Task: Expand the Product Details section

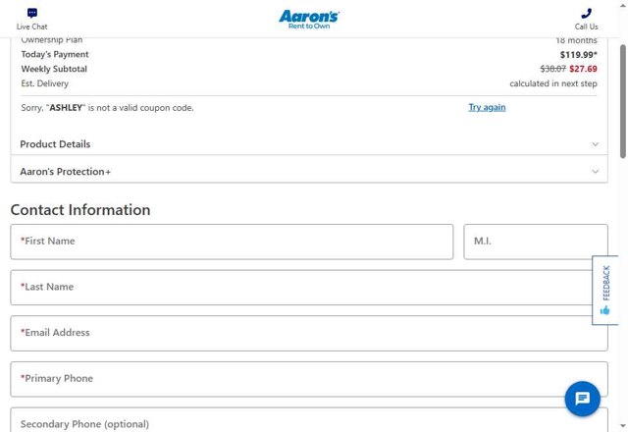Action: pyautogui.click(x=309, y=144)
